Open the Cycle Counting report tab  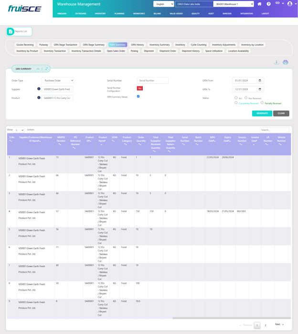click(x=198, y=45)
